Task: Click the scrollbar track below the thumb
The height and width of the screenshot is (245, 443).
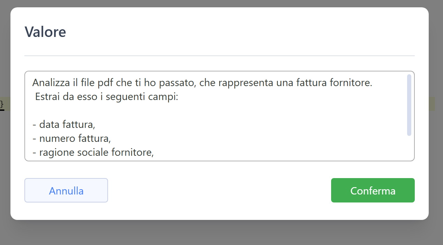Action: (409, 147)
